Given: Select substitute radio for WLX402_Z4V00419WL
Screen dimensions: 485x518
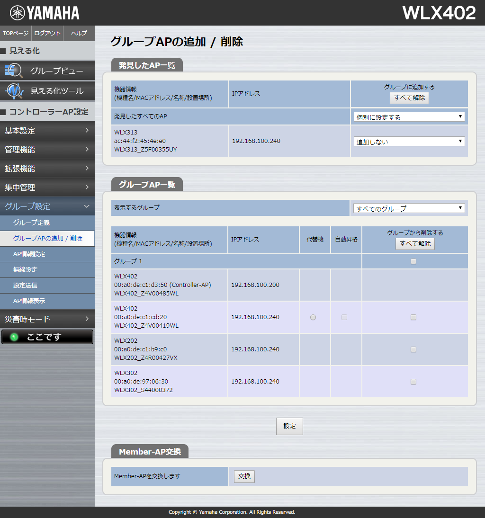Looking at the screenshot, I should coord(313,317).
